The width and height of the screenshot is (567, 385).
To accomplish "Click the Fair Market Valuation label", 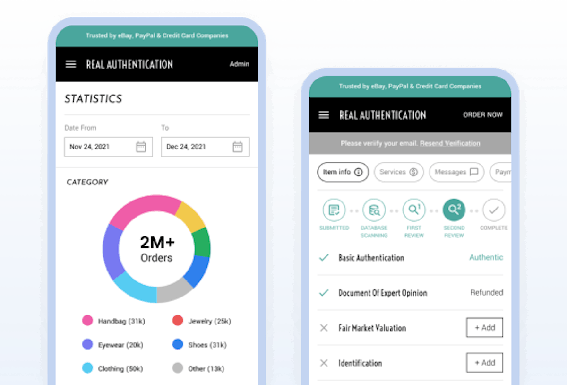I will [x=372, y=328].
